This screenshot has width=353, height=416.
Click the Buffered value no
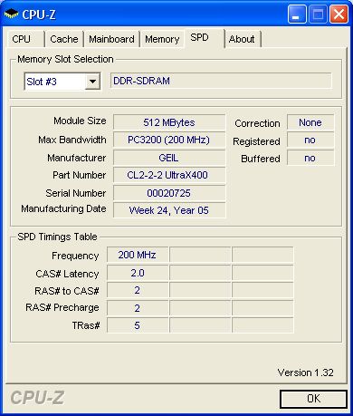310,158
